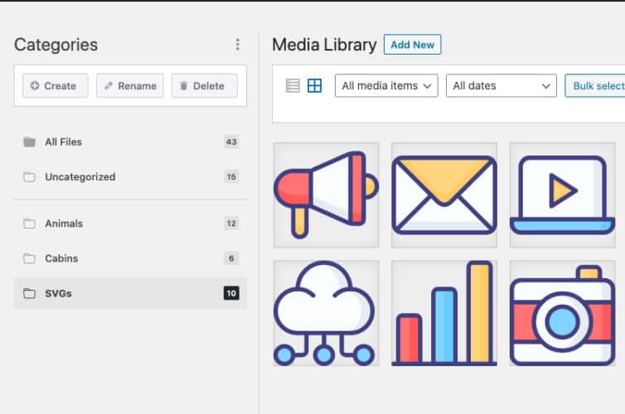This screenshot has height=414, width=625.
Task: Open the All dates dropdown
Action: click(x=501, y=85)
